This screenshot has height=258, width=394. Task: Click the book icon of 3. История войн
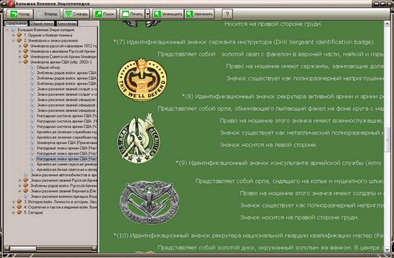point(19,202)
